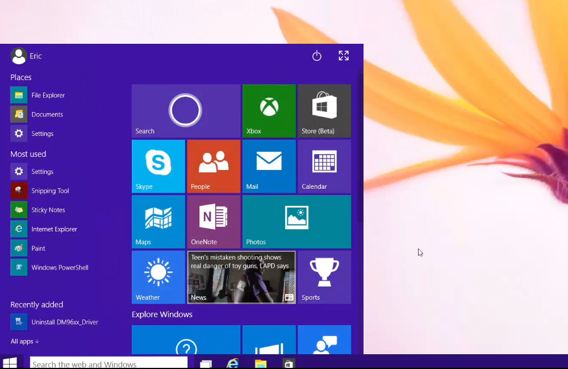
Task: Open the chat people Explore Windows tile
Action: point(324,339)
